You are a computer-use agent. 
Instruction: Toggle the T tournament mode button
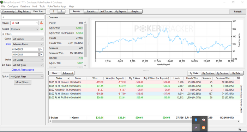click(61, 12)
